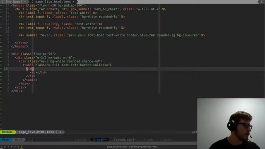
Task: Click the <td></td> line
Action: pos(38,72)
